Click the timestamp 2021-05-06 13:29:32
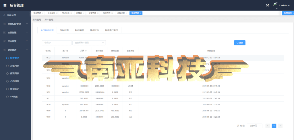 [x=211, y=117]
